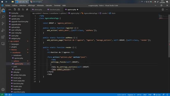Open the Extensions view

pyautogui.click(x=3, y=37)
